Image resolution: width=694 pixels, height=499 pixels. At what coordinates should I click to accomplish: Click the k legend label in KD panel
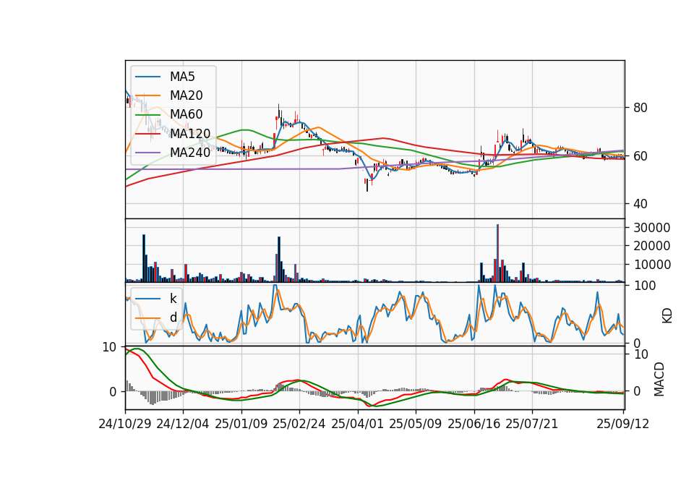[x=173, y=299]
